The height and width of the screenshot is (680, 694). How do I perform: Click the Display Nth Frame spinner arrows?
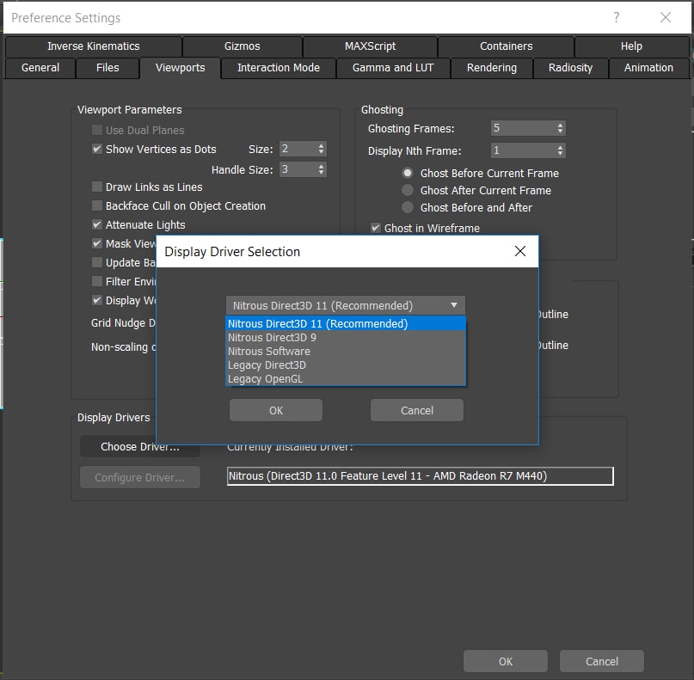(x=561, y=150)
